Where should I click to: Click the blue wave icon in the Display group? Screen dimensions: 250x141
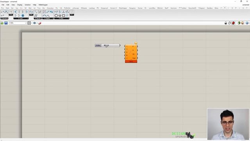click(51, 12)
